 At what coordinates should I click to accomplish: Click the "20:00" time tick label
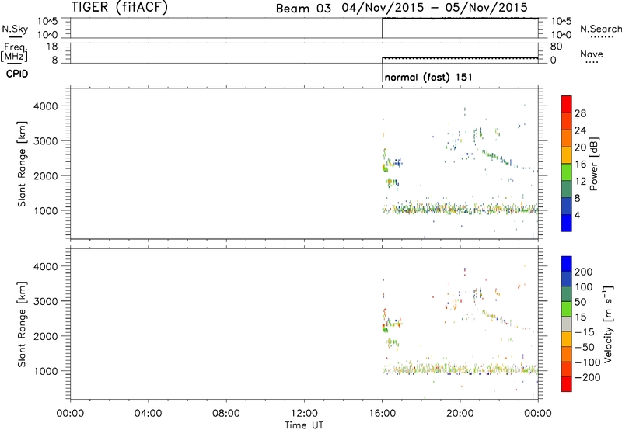(460, 414)
